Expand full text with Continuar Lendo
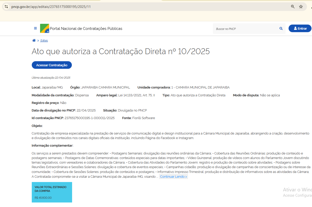The width and height of the screenshot is (312, 207). 173,177
